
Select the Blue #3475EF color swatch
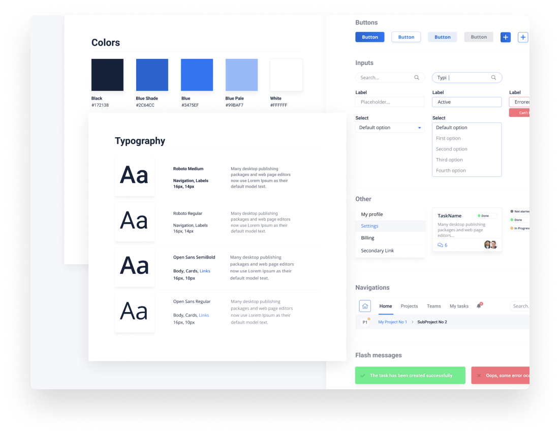[x=197, y=75]
